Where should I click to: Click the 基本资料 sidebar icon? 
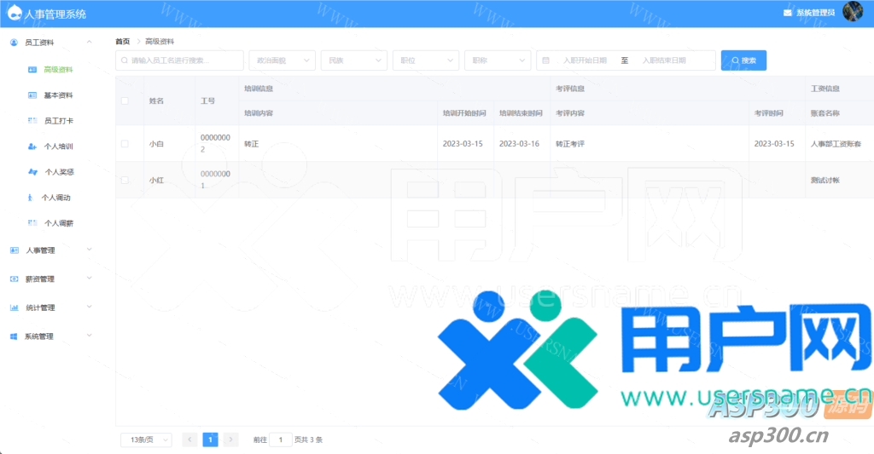(32, 95)
